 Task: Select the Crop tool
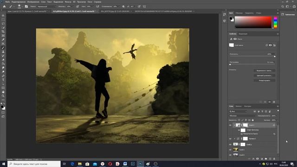[x=3, y=32]
